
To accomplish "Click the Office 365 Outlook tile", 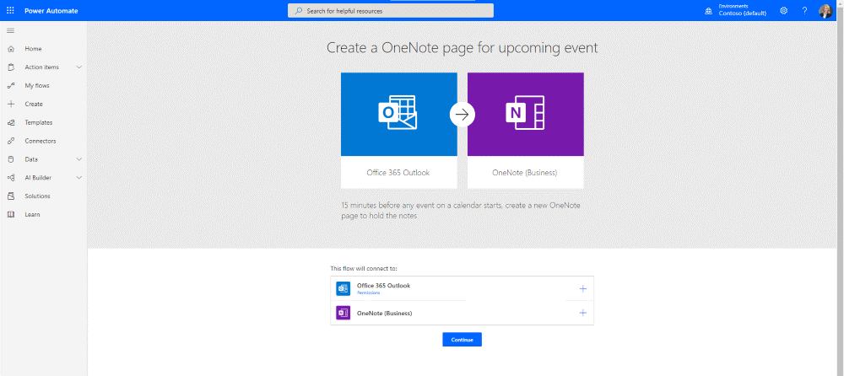I will tap(398, 130).
